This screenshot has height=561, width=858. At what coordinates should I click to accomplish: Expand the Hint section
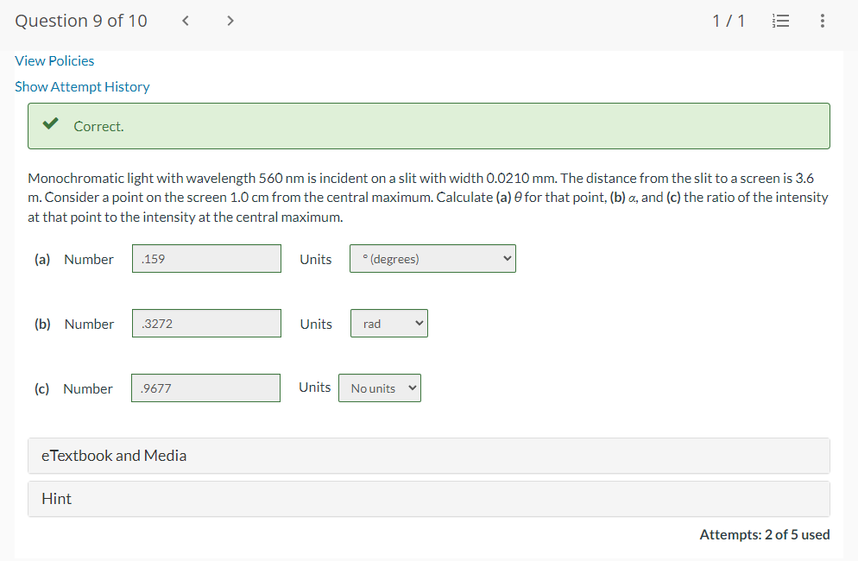click(428, 498)
